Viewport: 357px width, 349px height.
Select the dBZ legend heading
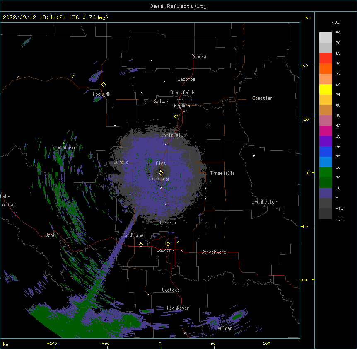coord(335,22)
